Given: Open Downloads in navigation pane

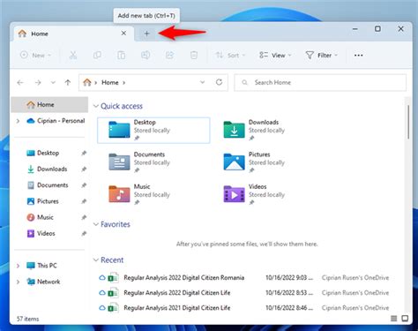Looking at the screenshot, I should click(x=47, y=169).
